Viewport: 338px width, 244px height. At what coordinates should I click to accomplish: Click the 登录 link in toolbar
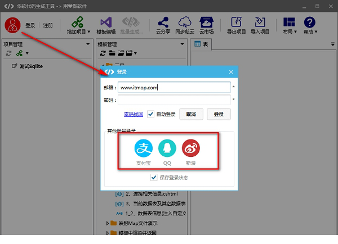[30, 25]
